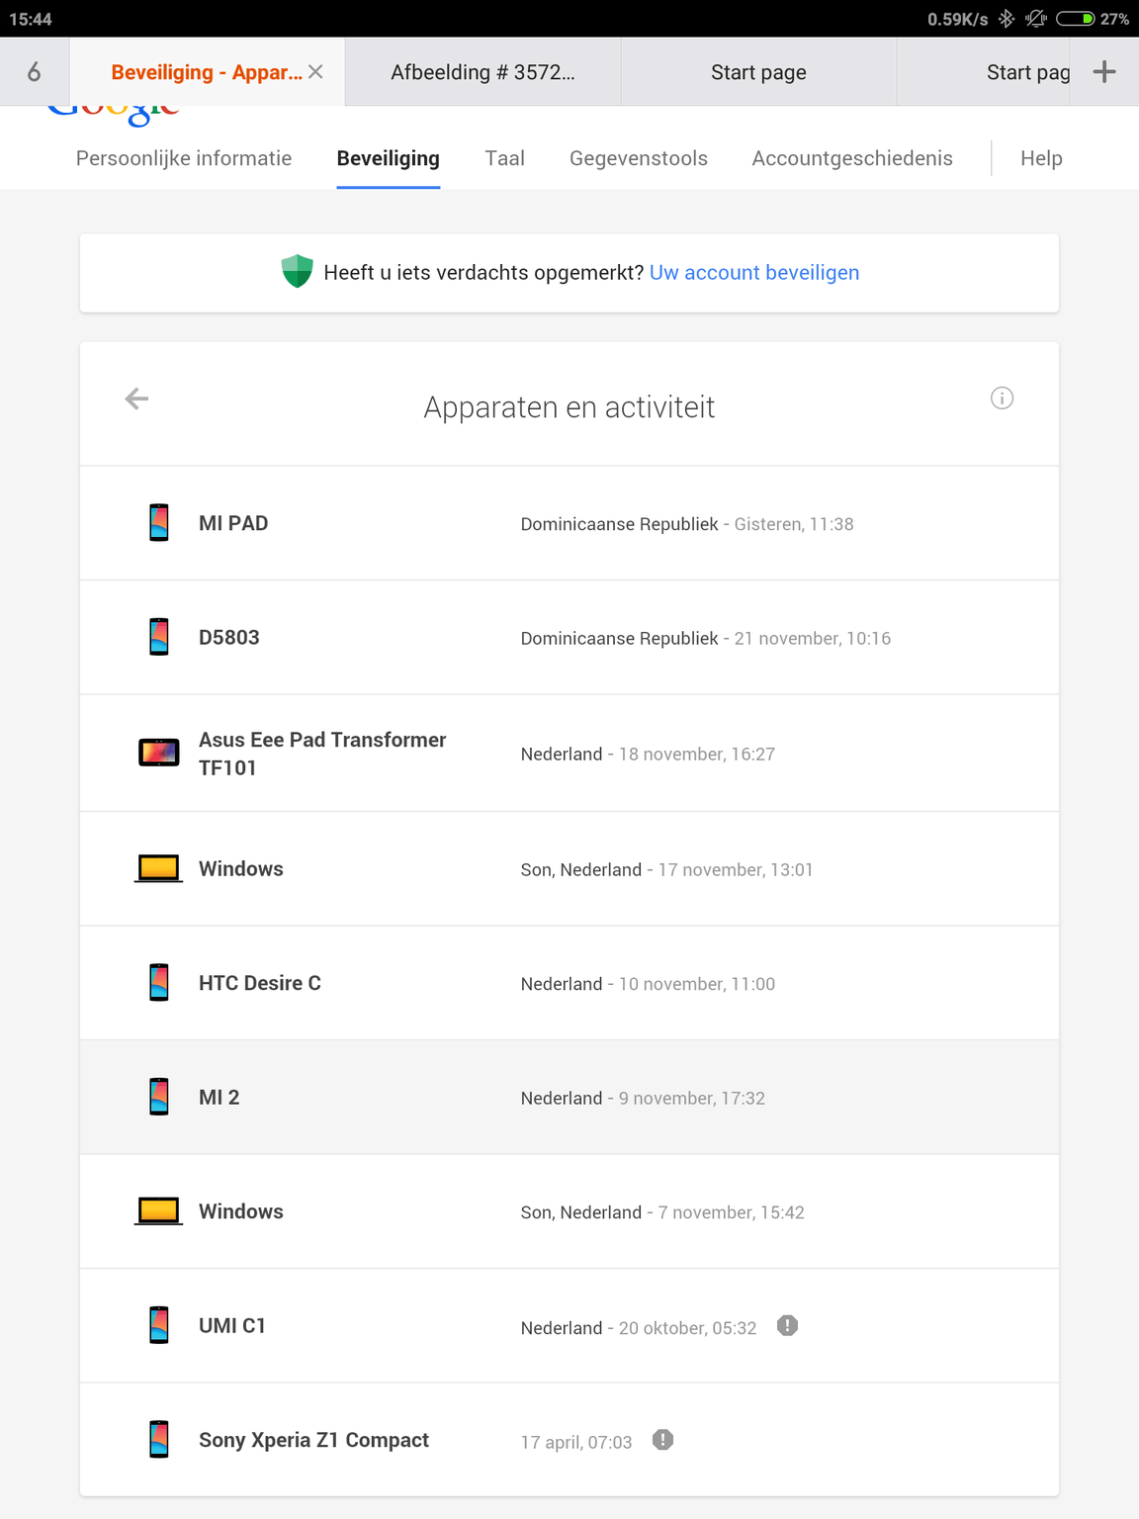This screenshot has height=1519, width=1139.
Task: Open the tab count button showing 6
Action: pyautogui.click(x=34, y=71)
